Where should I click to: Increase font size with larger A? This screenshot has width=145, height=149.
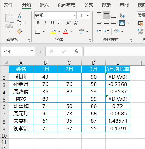tap(68, 23)
